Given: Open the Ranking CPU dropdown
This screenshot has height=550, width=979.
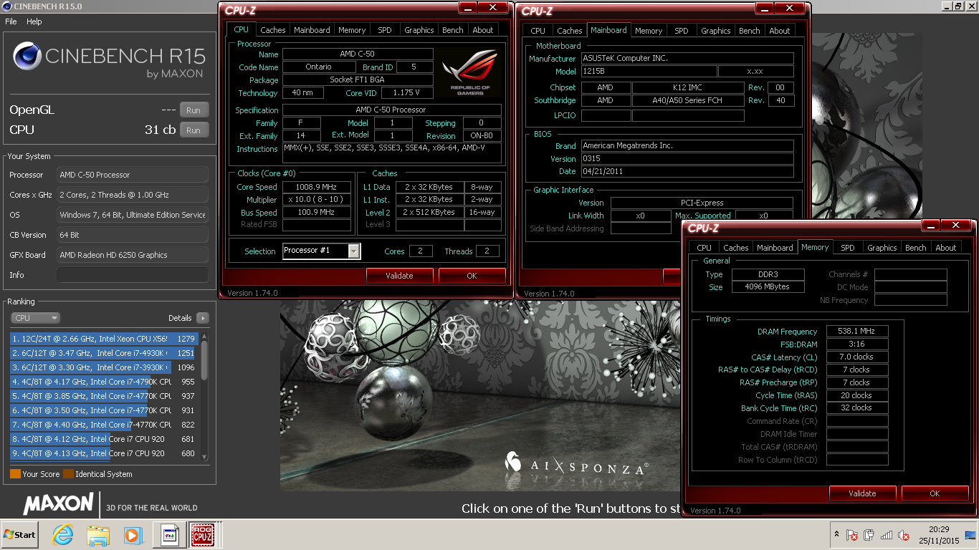Looking at the screenshot, I should coord(36,318).
